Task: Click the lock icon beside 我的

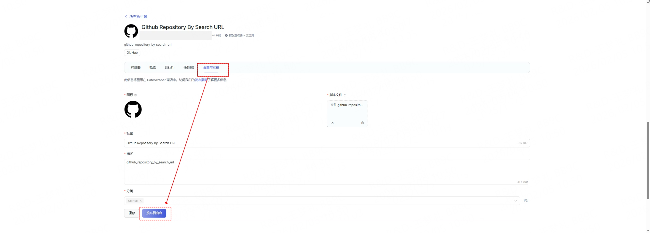Action: click(214, 35)
